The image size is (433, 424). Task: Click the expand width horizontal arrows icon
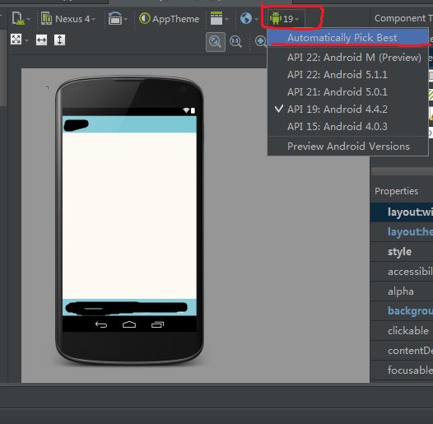(41, 40)
